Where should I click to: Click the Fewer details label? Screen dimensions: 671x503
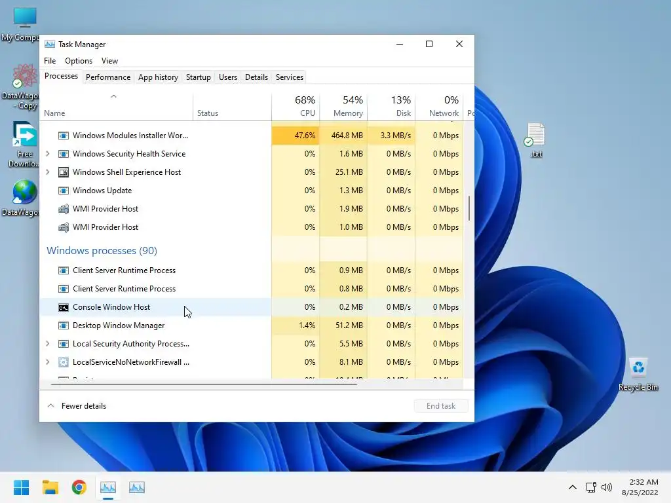point(84,406)
